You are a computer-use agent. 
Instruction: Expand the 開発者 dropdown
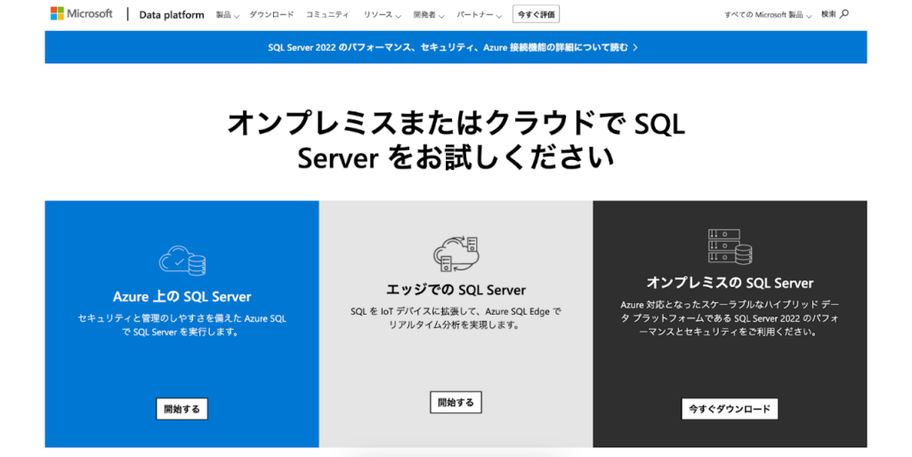(x=429, y=14)
